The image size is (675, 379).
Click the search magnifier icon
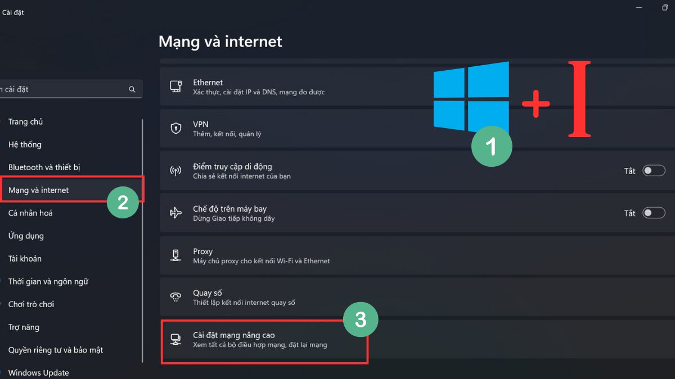tap(132, 89)
